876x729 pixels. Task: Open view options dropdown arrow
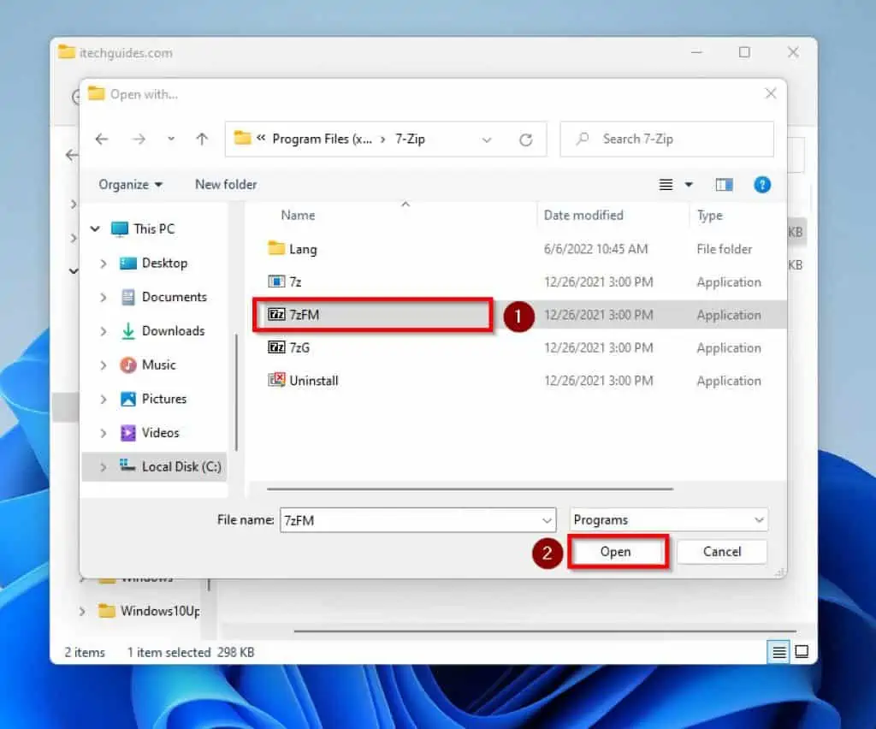click(x=689, y=184)
